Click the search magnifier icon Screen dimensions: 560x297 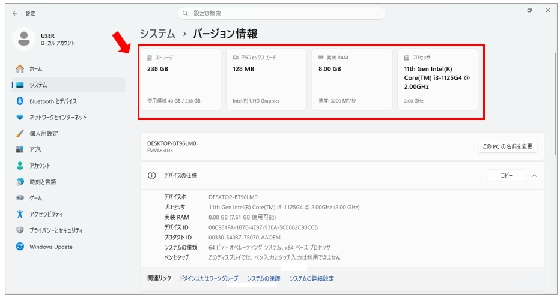[x=185, y=13]
